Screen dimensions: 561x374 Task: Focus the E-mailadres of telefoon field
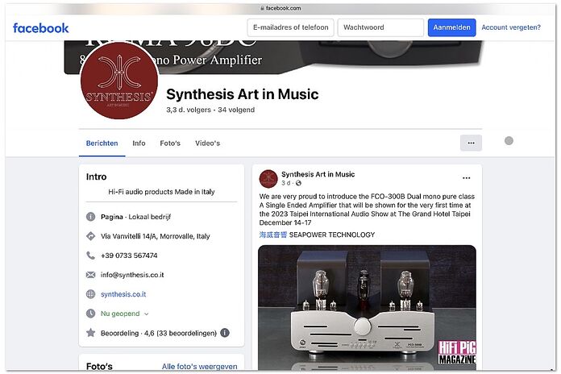tap(290, 27)
